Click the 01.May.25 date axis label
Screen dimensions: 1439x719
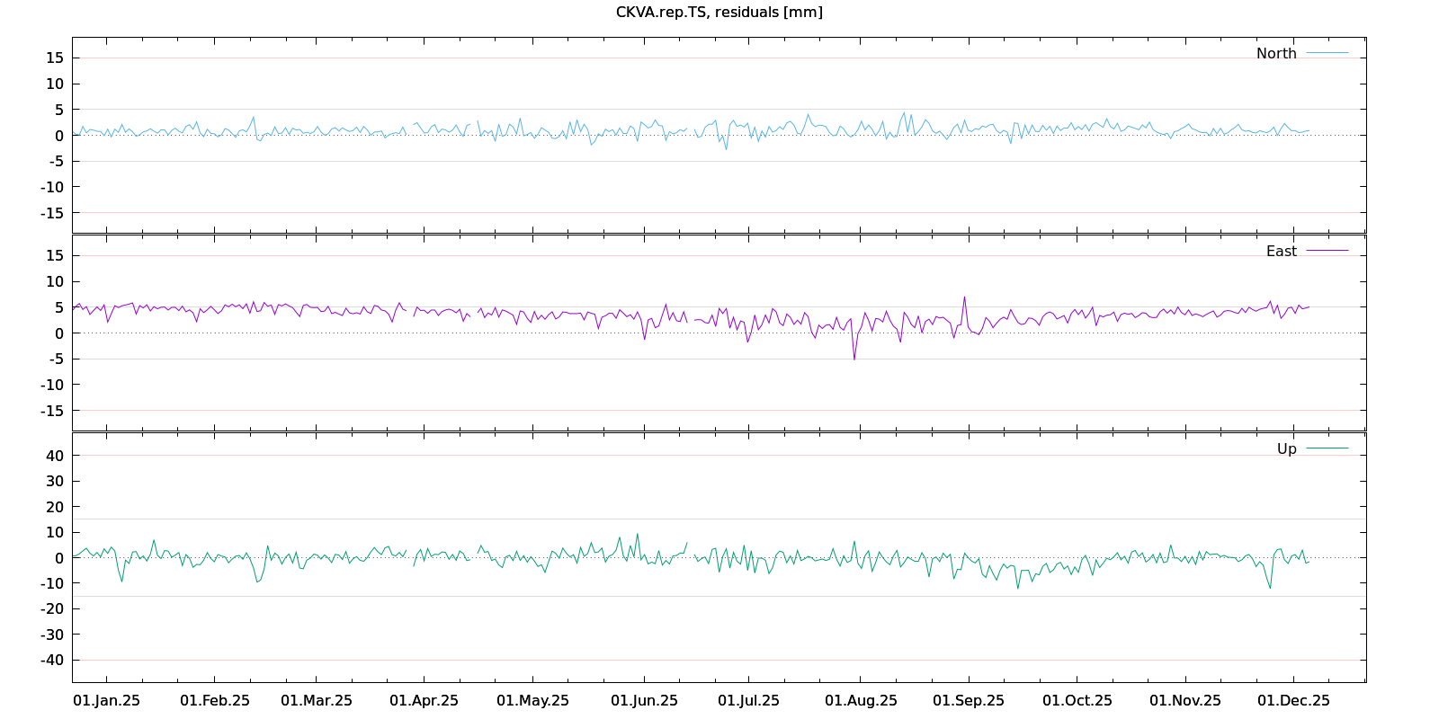click(532, 700)
